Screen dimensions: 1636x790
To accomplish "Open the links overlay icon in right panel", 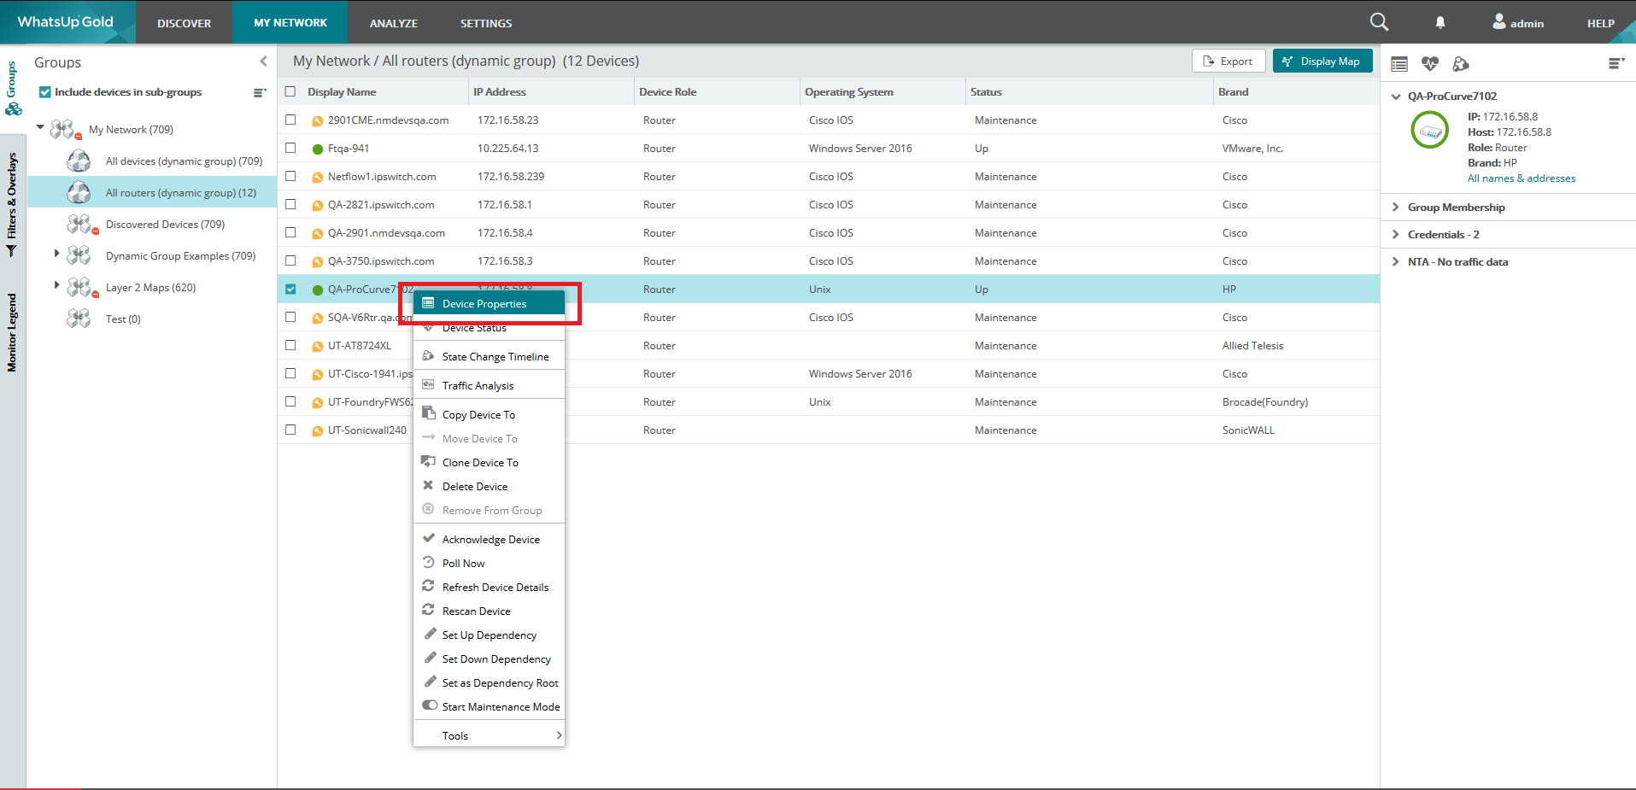I will click(x=1461, y=63).
